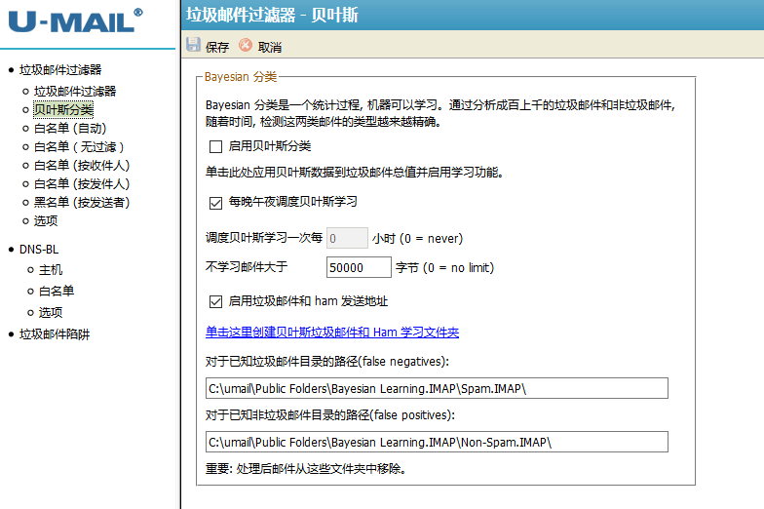
Task: Select 贝叶斯分类 in sidebar
Action: pyautogui.click(x=63, y=109)
